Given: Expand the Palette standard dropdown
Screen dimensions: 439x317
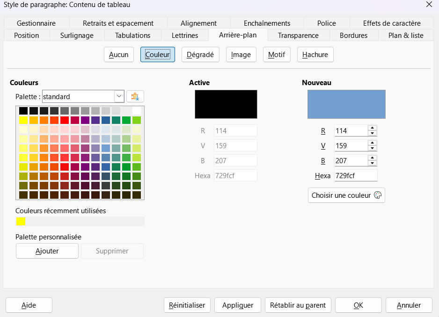Looking at the screenshot, I should pos(119,96).
